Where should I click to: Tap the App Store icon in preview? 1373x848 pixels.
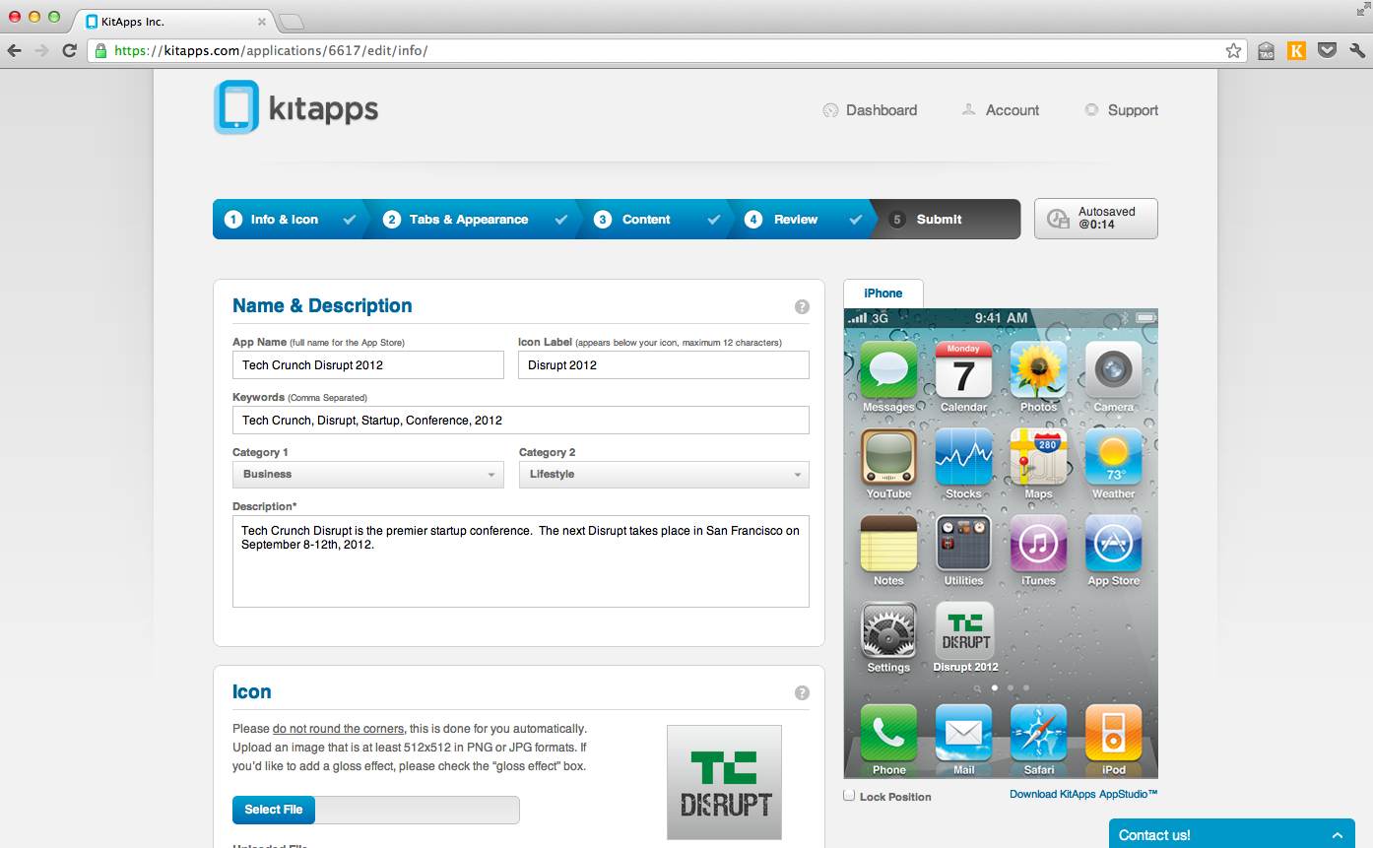click(1113, 544)
